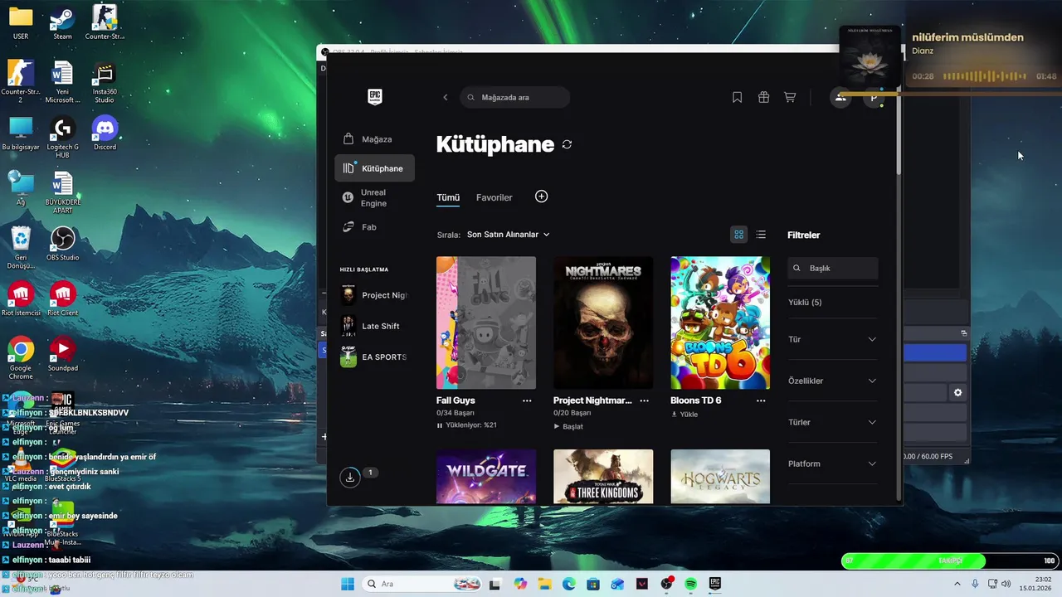1062x597 pixels.
Task: Click Yükle to install Bloons TD 6
Action: pyautogui.click(x=684, y=414)
